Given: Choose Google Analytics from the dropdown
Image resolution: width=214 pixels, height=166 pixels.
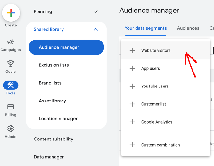Looking at the screenshot, I should pos(165,122).
